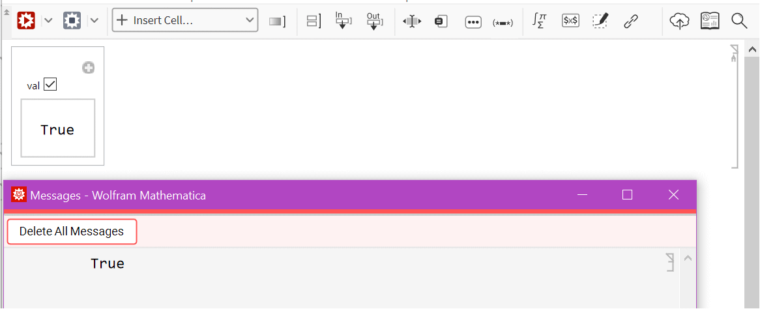Click the red Evaluate cells icon

[x=26, y=20]
